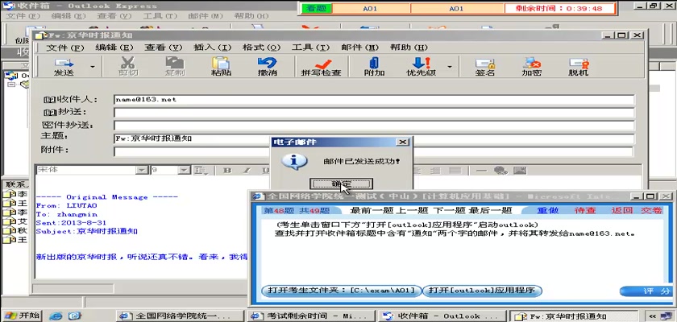
Task: Click the 收件人 address book icon
Action: coord(50,100)
